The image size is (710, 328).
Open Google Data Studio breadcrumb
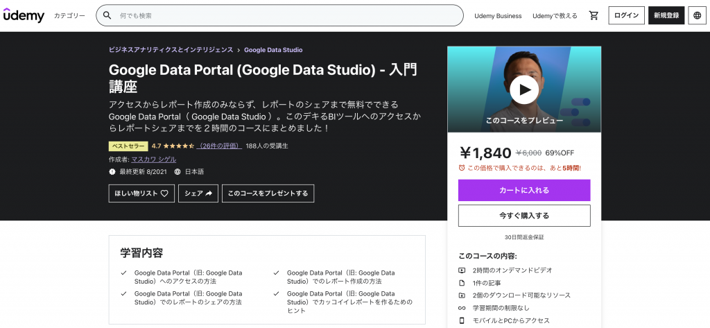[x=273, y=50]
